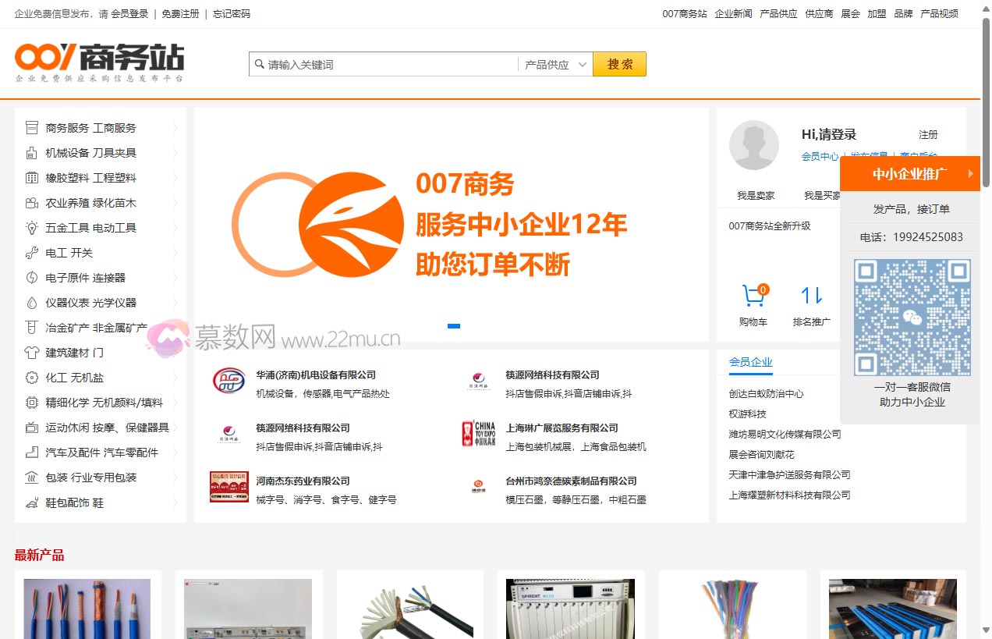992x639 pixels.
Task: Open the first blue cable product thumbnail
Action: coord(87,609)
